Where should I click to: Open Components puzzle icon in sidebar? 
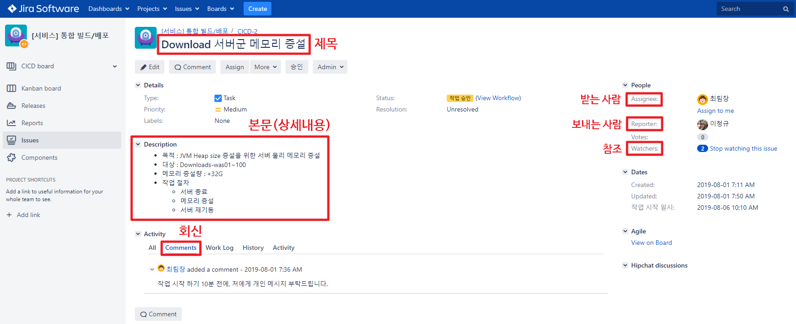(11, 157)
